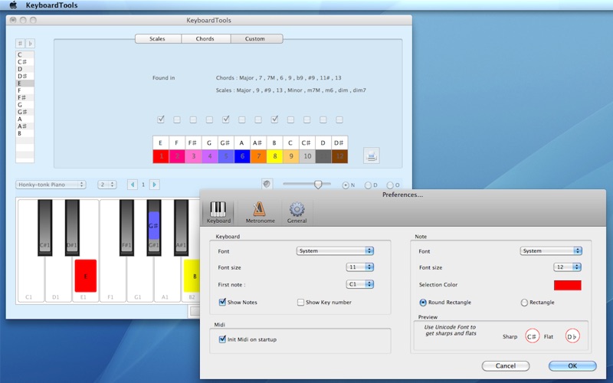Click the OK button
The height and width of the screenshot is (383, 613).
pos(572,366)
